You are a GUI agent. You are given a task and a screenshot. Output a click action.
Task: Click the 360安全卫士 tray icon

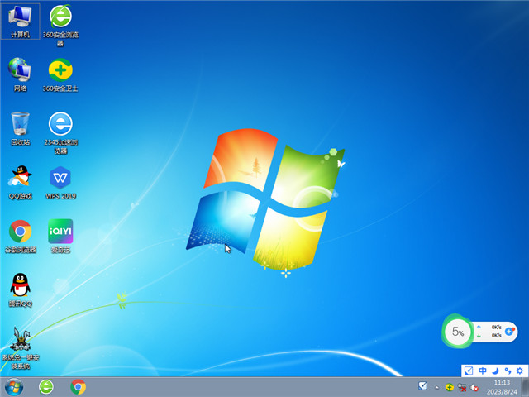coord(449,388)
